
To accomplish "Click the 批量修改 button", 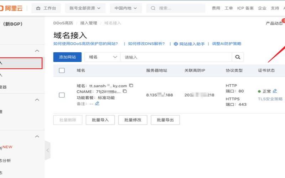I will [x=133, y=120].
